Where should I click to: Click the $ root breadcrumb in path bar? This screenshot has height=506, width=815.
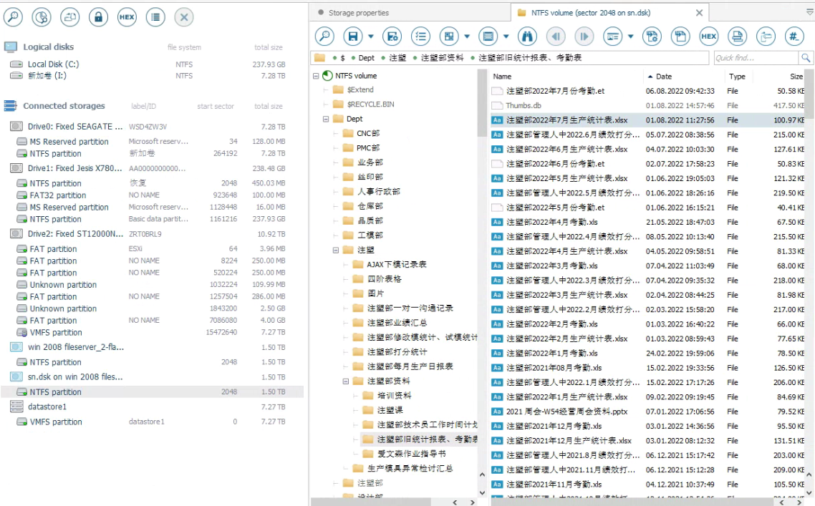tap(342, 58)
